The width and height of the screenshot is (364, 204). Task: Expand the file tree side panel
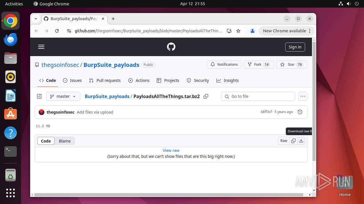39,96
